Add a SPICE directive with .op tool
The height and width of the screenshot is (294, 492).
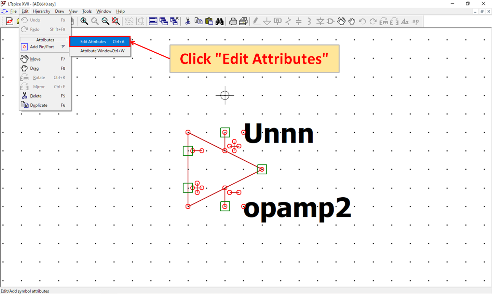pyautogui.click(x=415, y=21)
